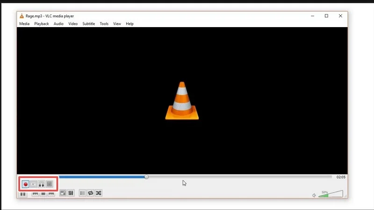Toggle loop repeat mode

pyautogui.click(x=91, y=193)
